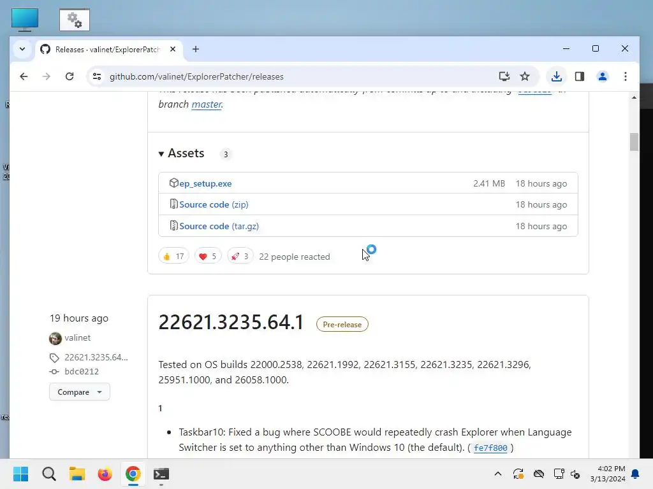This screenshot has width=653, height=489.
Task: Click the install app icon in address bar
Action: 504,76
